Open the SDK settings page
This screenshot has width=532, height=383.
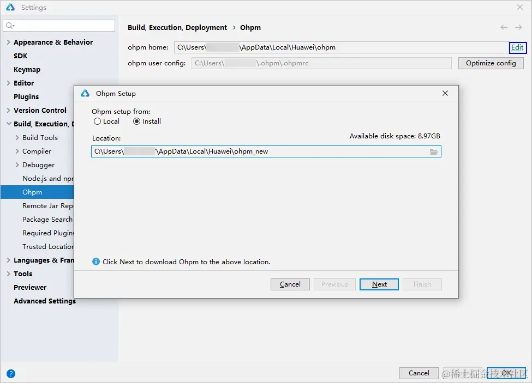click(20, 56)
